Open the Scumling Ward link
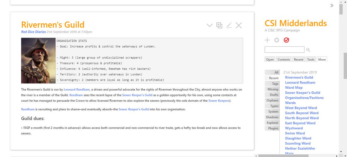The image size is (347, 157). (x=298, y=143)
